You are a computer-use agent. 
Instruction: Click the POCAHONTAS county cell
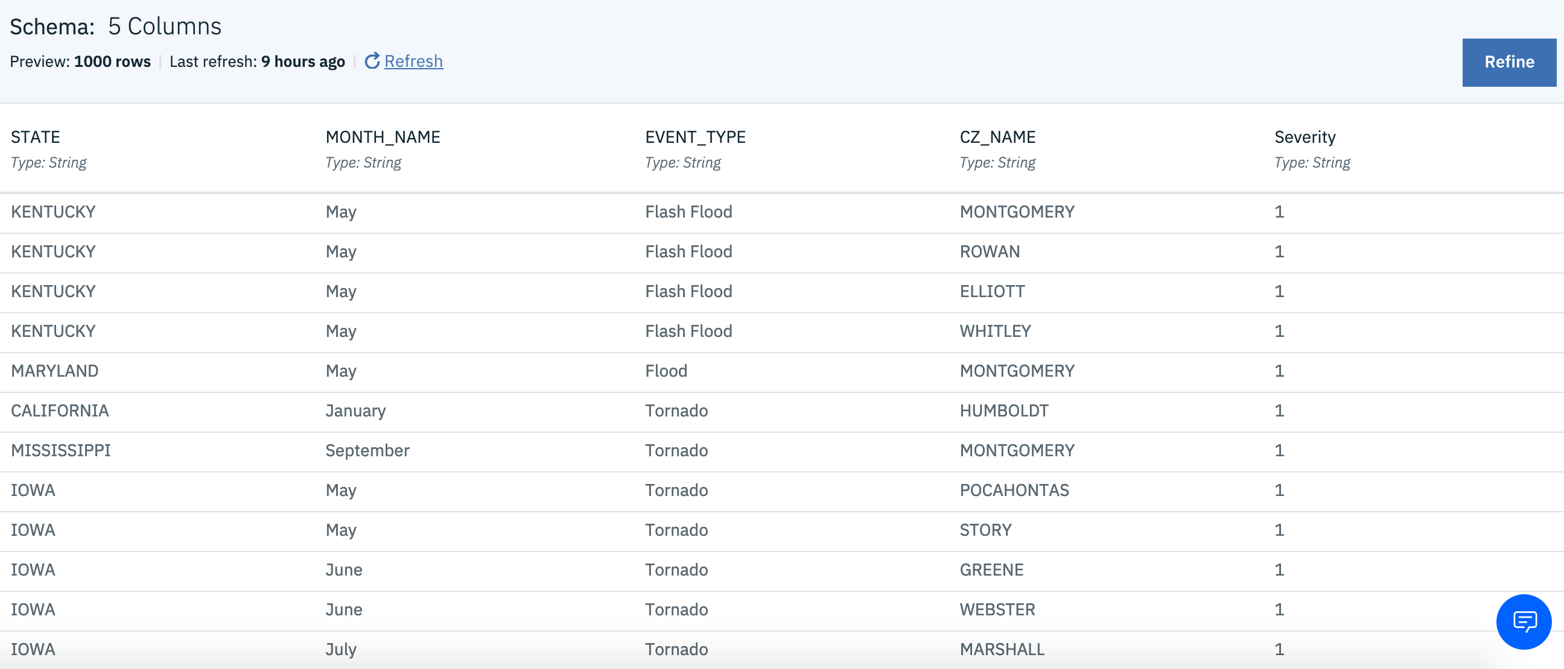[1014, 490]
